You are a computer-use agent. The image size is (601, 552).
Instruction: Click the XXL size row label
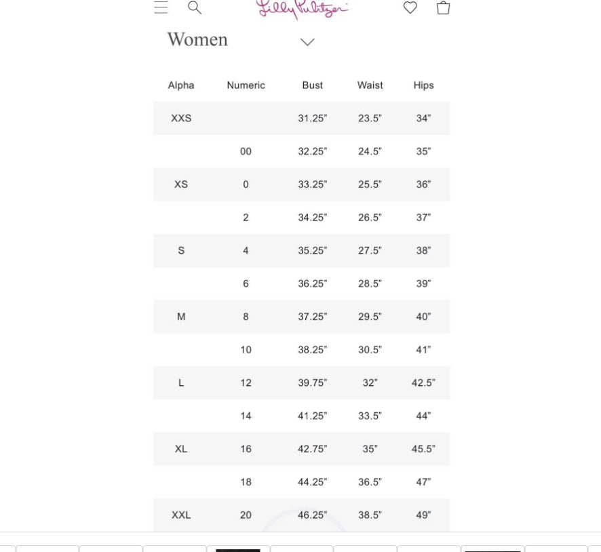(x=181, y=515)
